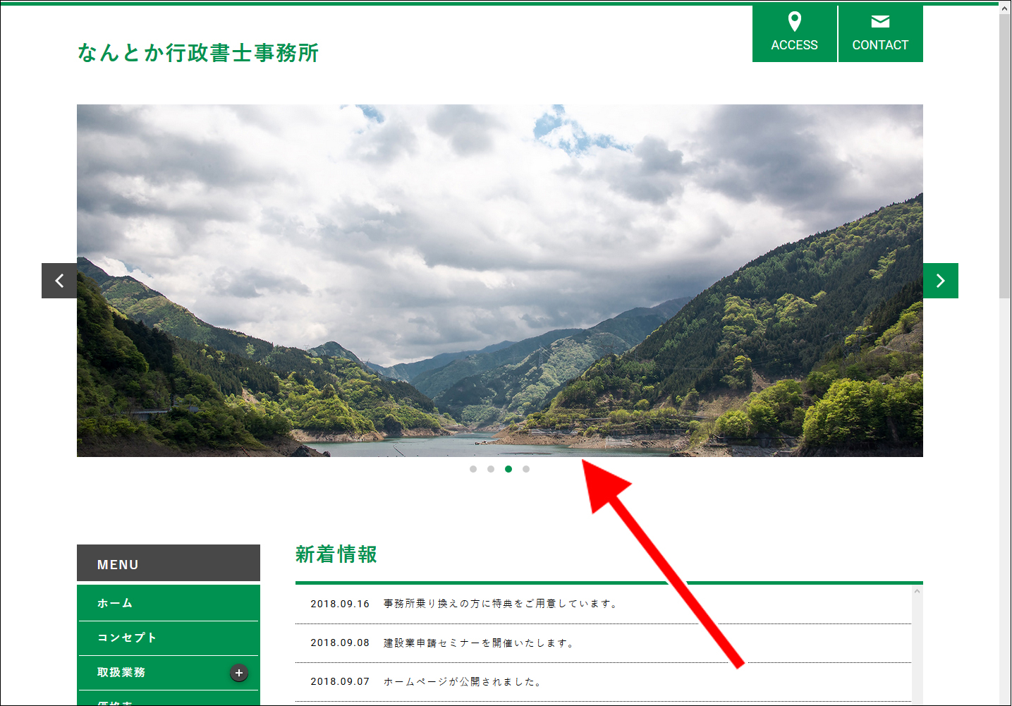Click the news list scroll up arrow
The image size is (1012, 706).
(917, 591)
